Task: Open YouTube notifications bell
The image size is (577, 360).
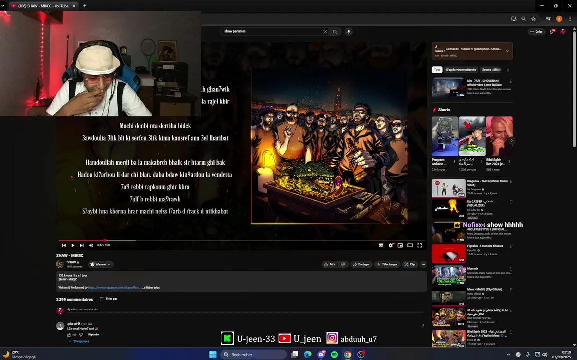Action: (552, 32)
